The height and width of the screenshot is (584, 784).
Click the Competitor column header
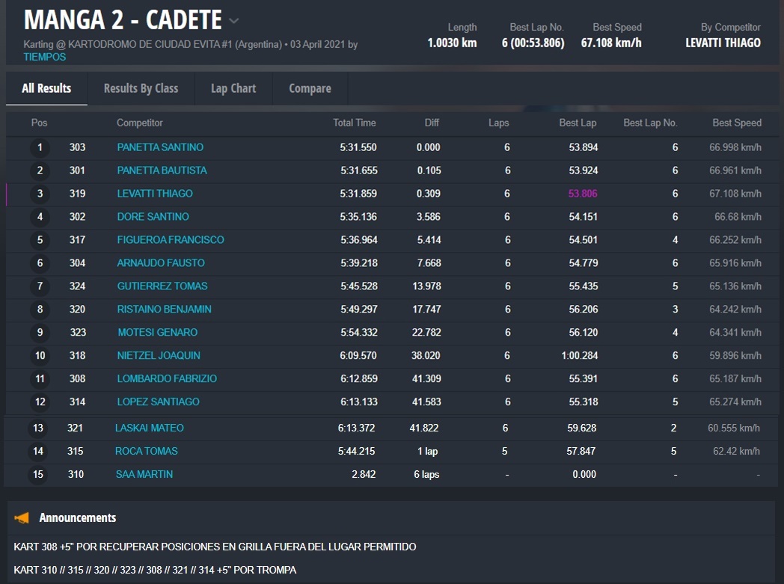click(x=139, y=123)
